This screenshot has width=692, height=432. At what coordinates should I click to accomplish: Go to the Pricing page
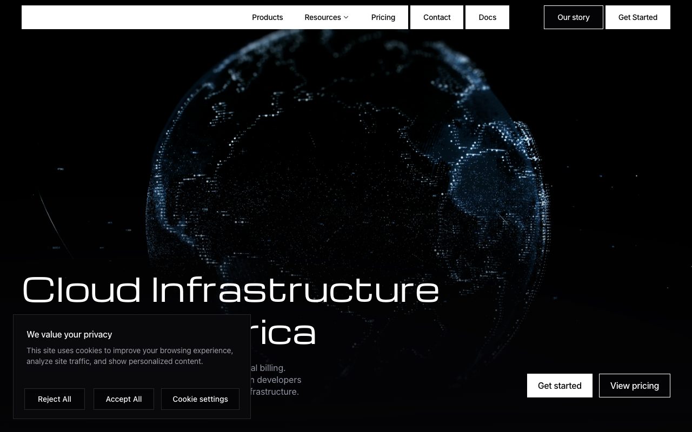coord(383,17)
